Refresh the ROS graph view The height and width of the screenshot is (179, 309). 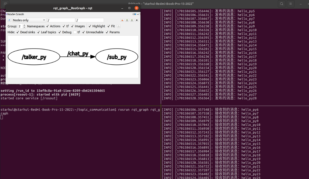pos(9,20)
